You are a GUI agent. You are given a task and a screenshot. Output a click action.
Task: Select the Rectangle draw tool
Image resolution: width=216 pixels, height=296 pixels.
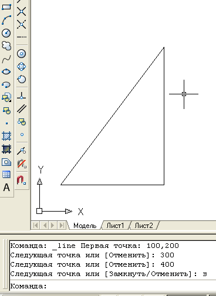click(x=6, y=7)
